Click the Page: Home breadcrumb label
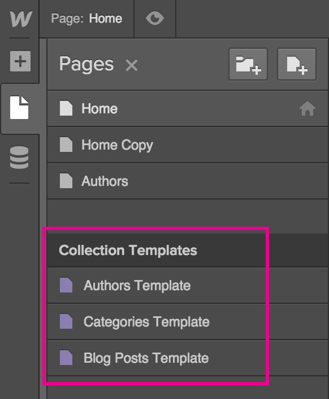The width and height of the screenshot is (329, 399). (x=86, y=19)
